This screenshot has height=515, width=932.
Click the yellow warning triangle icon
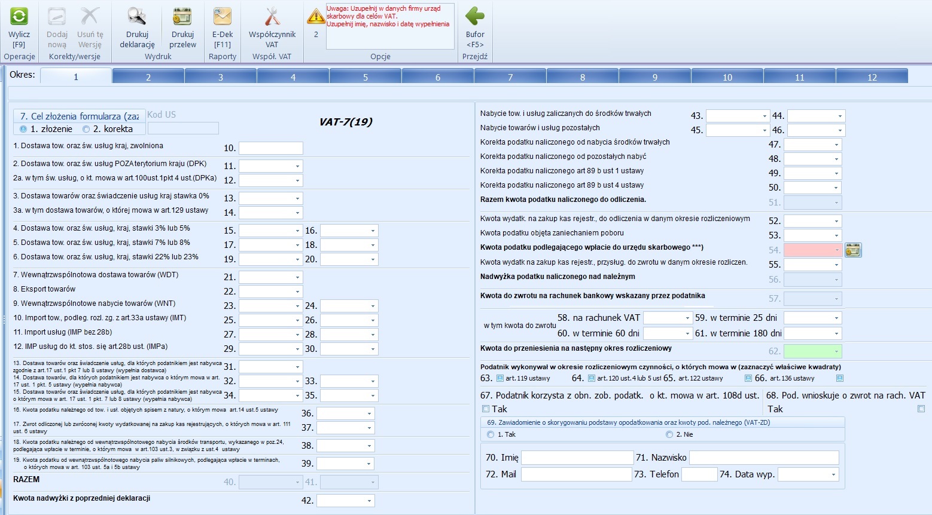[x=316, y=16]
